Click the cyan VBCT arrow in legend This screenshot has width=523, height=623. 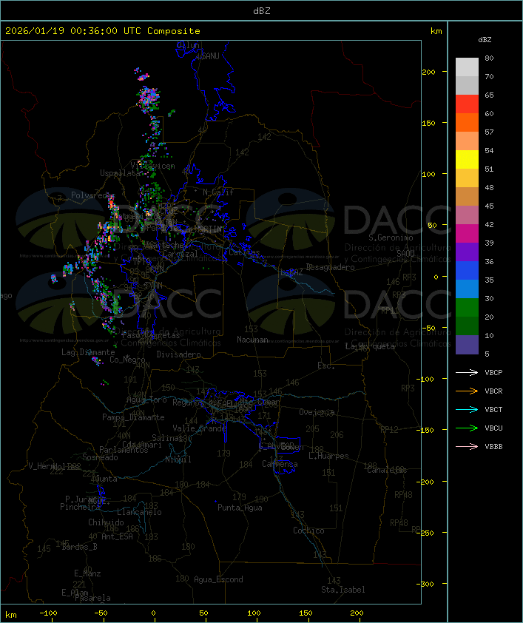pos(468,410)
